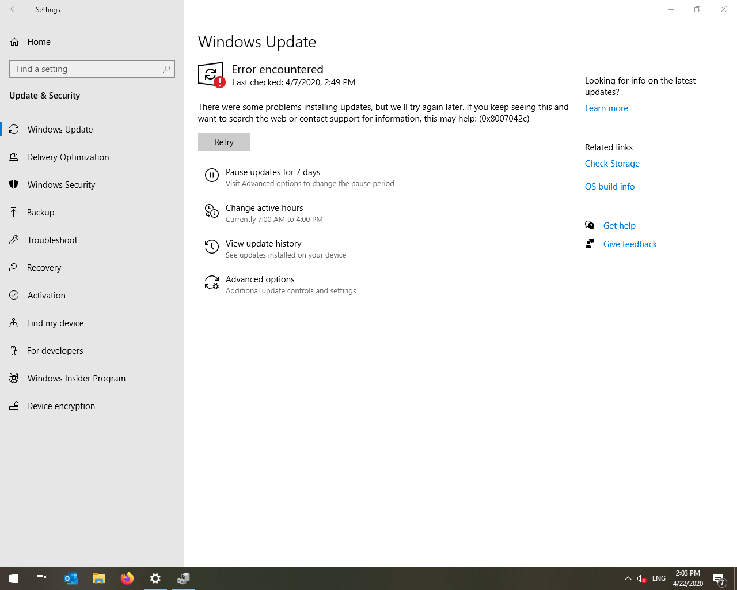Image resolution: width=737 pixels, height=590 pixels.
Task: Open the Windows Start menu
Action: (x=14, y=578)
